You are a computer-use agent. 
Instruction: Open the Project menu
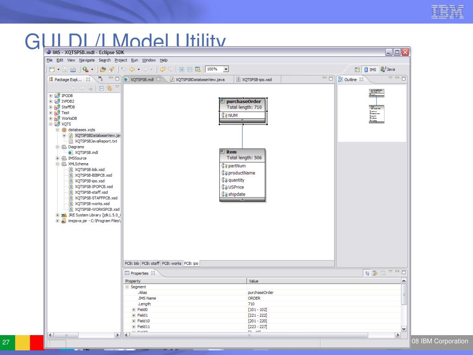pyautogui.click(x=121, y=60)
